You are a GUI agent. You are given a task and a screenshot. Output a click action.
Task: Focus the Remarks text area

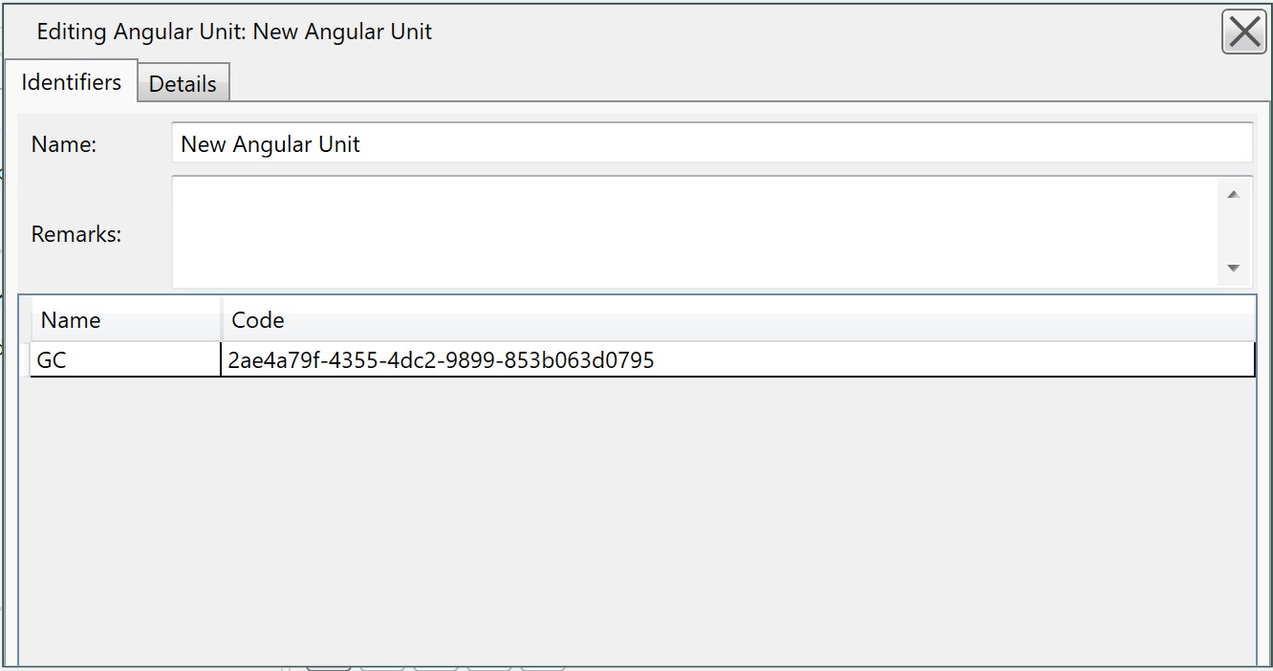pos(696,231)
